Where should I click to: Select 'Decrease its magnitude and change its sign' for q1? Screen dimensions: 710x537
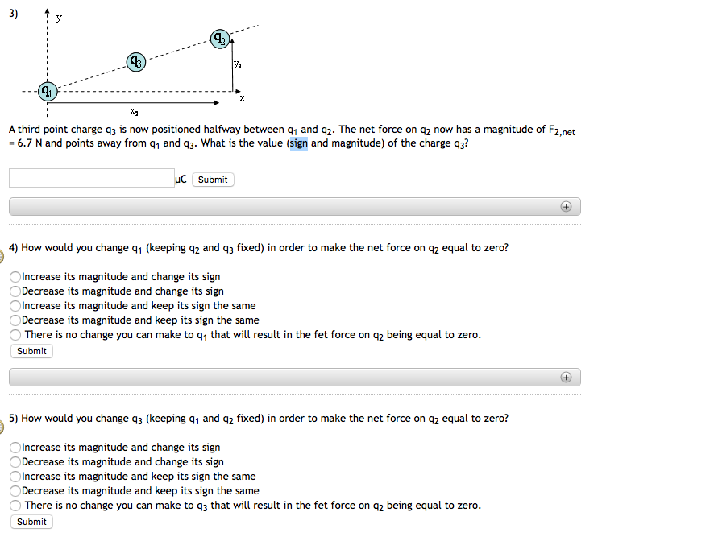(15, 291)
